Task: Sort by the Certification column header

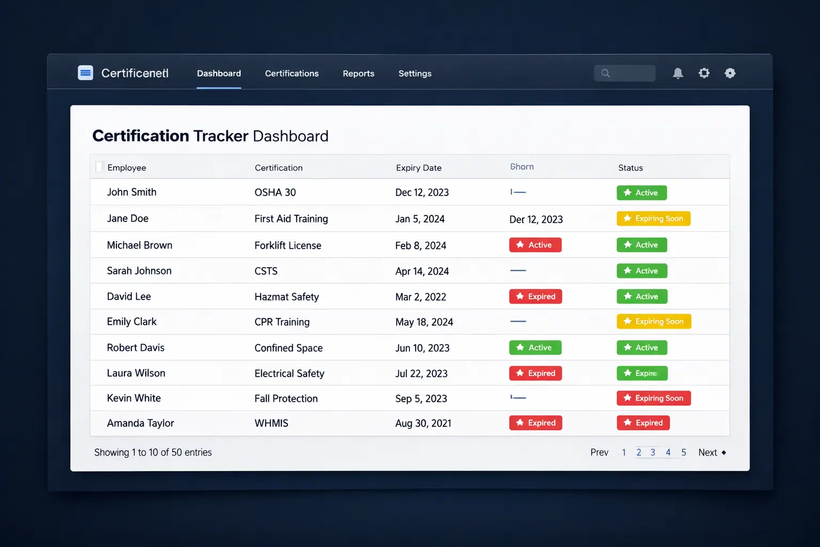Action: coord(279,168)
